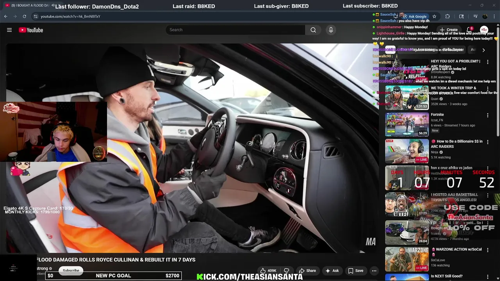This screenshot has height=281, width=500.
Task: Click the YouTube search magnifier button
Action: pyautogui.click(x=313, y=30)
